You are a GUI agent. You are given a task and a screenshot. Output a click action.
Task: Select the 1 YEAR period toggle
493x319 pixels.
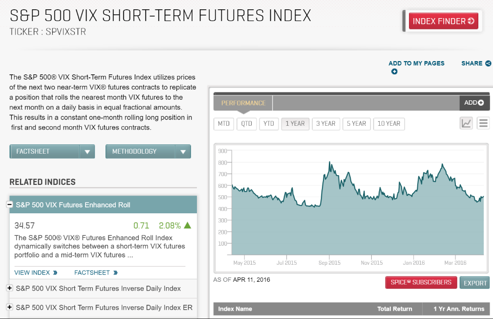295,124
